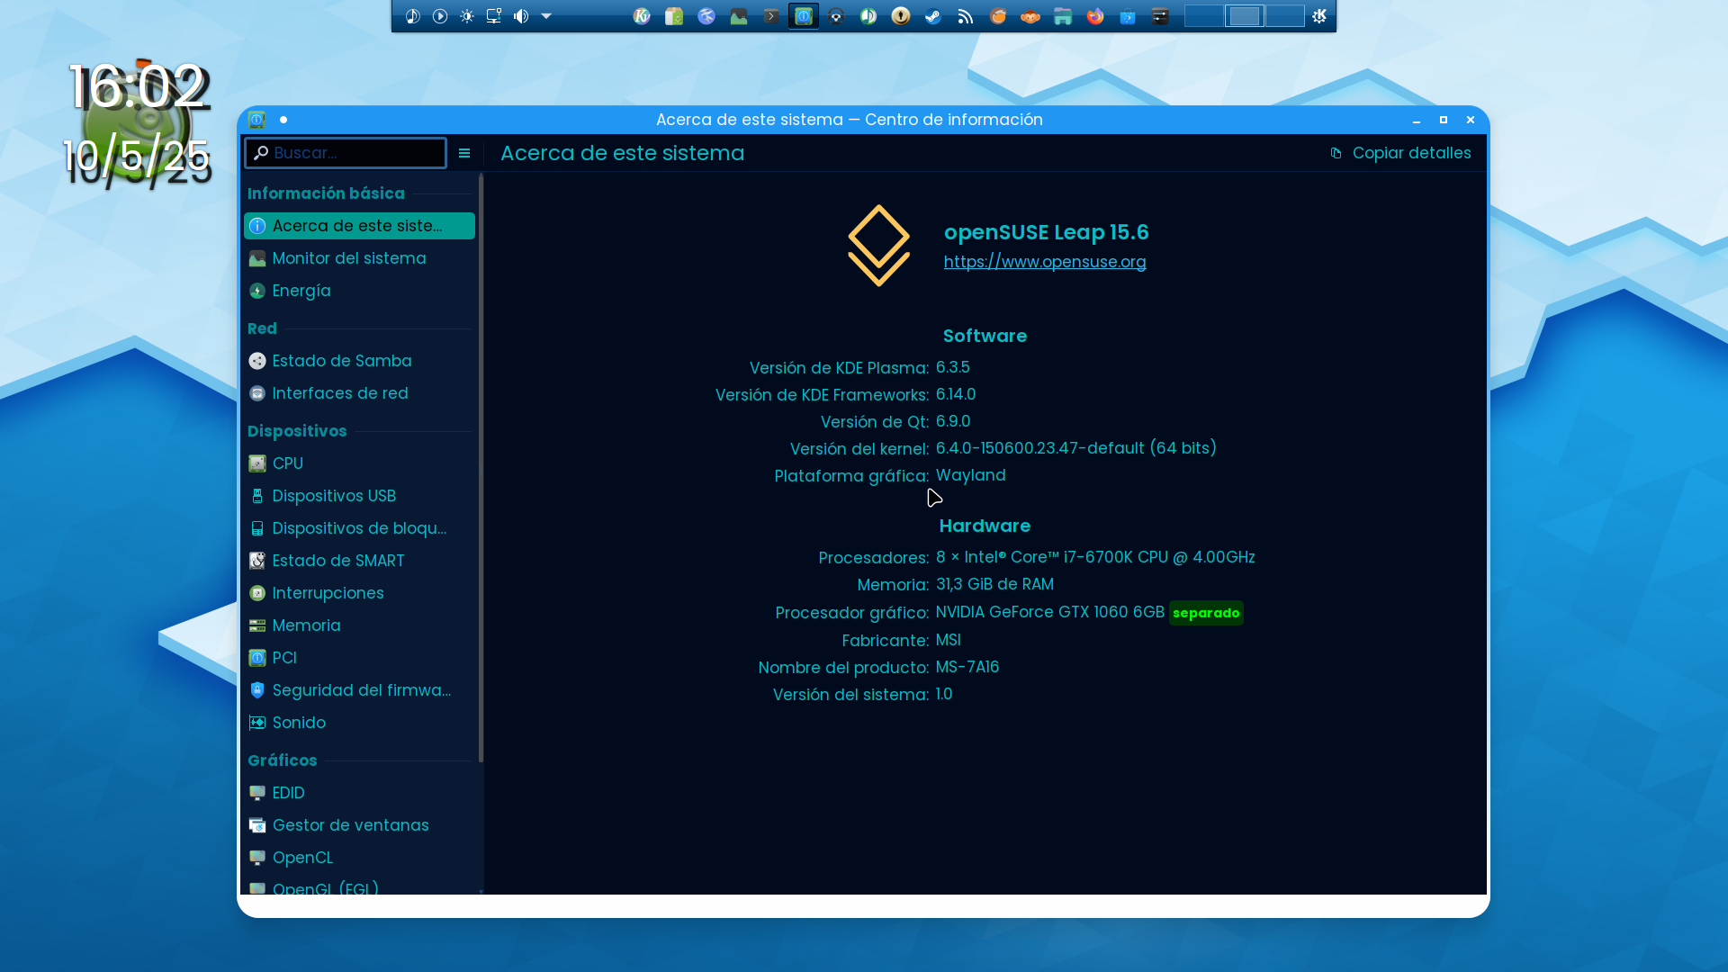Open Estado de Samba
The width and height of the screenshot is (1728, 972).
[359, 361]
